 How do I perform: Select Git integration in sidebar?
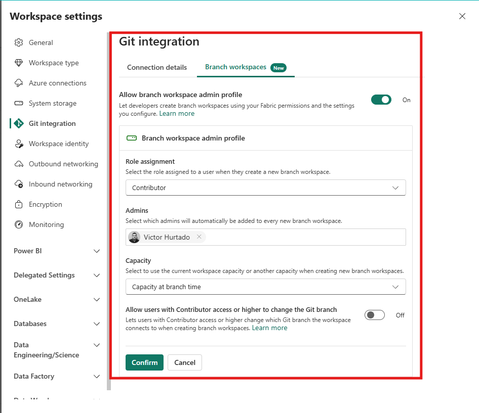click(52, 123)
